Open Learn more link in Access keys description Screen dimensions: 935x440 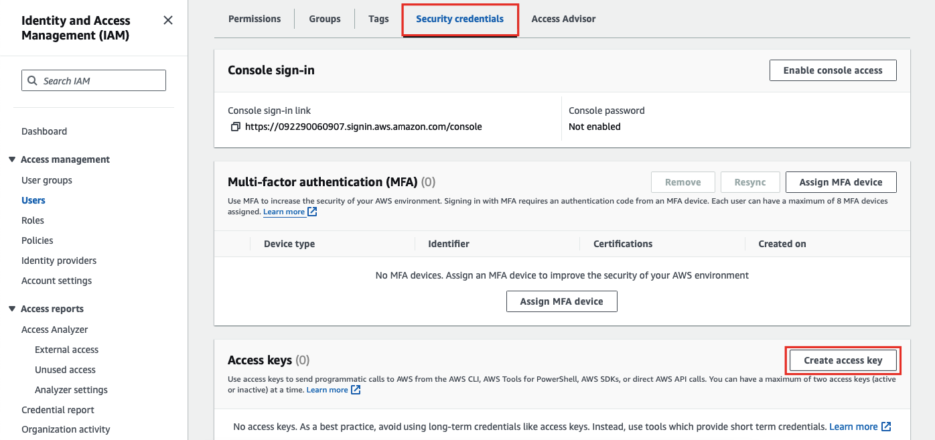point(328,390)
